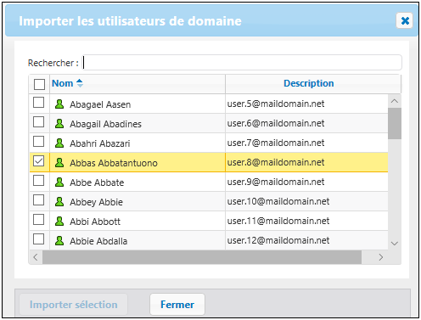This screenshot has height=320, width=421.
Task: Click the scroll-right arrow of the horizontal scrollbar
Action: 381,257
